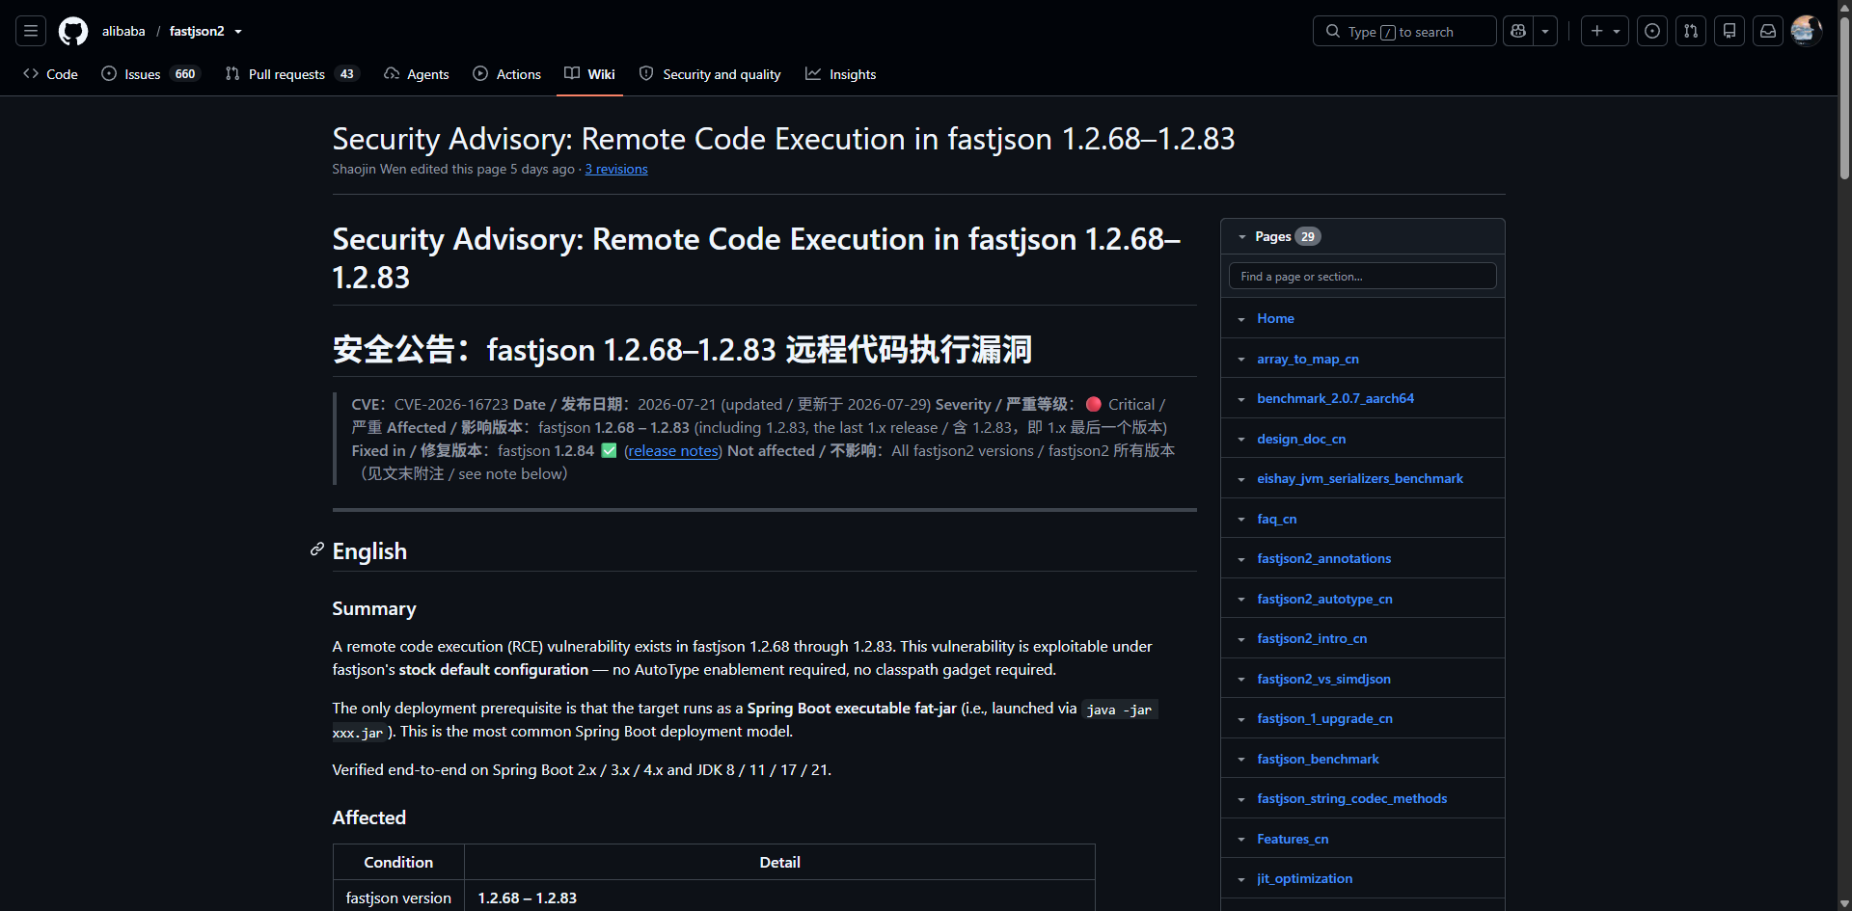Viewport: 1852px width, 911px height.
Task: Expand the faq_cn page sections
Action: [1241, 520]
